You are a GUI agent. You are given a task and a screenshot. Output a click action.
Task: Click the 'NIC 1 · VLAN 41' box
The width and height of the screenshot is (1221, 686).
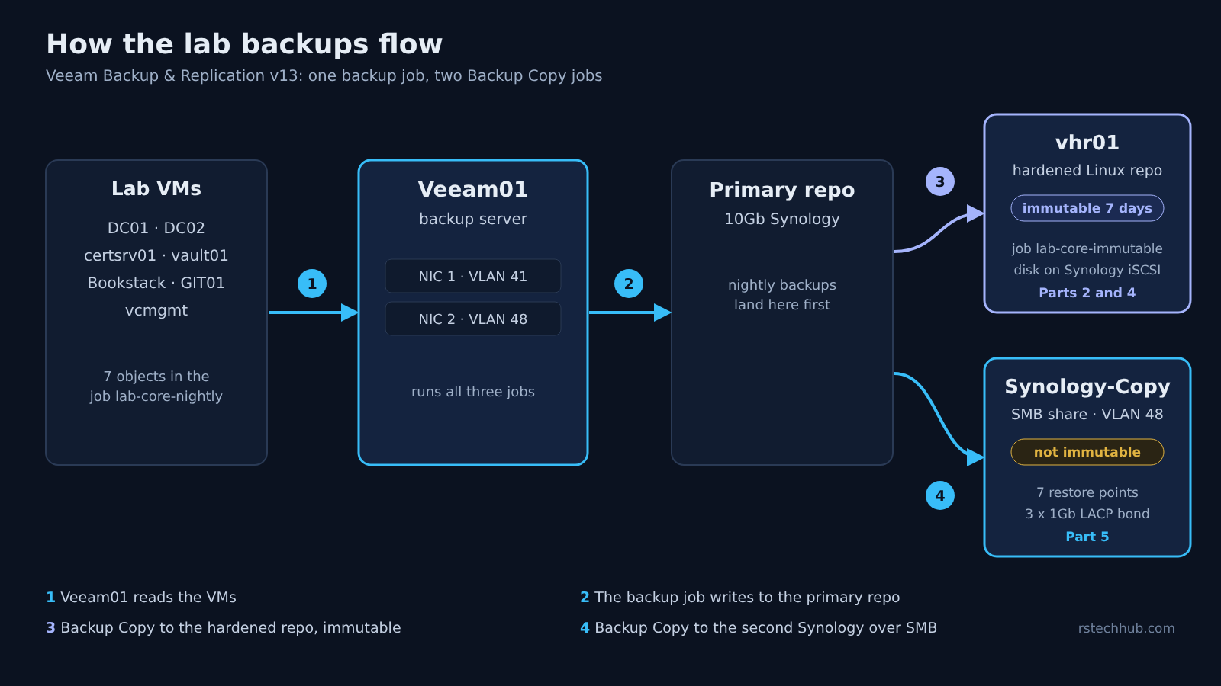click(x=473, y=276)
